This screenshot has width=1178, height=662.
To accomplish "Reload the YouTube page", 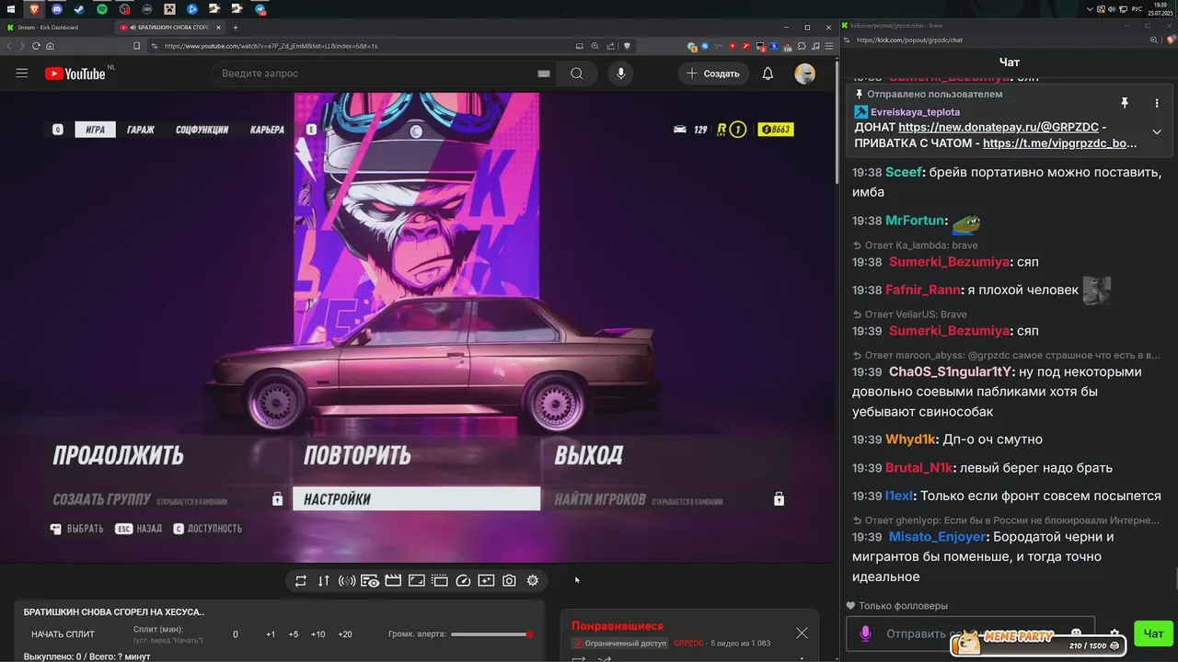I will pos(36,46).
